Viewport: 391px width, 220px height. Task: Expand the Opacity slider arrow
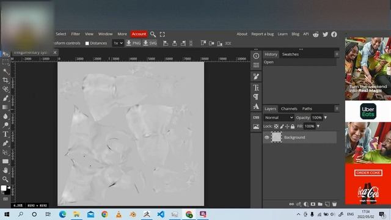point(326,117)
